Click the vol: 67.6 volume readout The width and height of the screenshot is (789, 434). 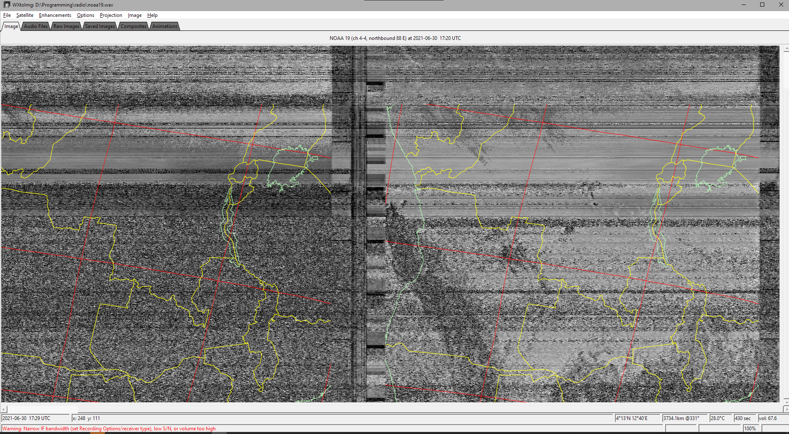(773, 418)
